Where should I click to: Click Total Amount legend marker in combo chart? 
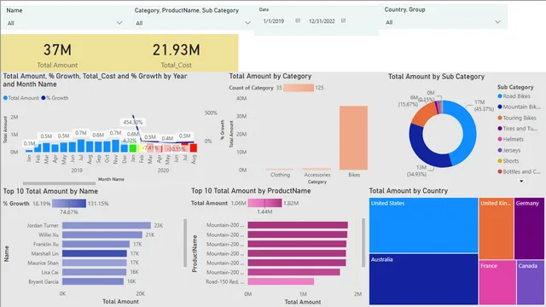coord(5,98)
